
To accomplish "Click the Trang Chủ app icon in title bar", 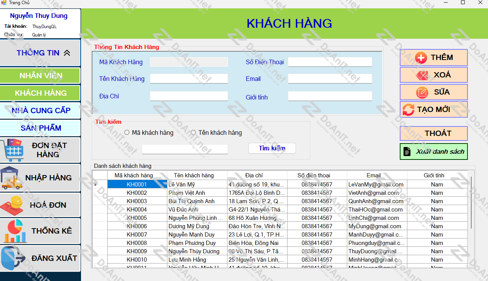I will [x=3, y=3].
